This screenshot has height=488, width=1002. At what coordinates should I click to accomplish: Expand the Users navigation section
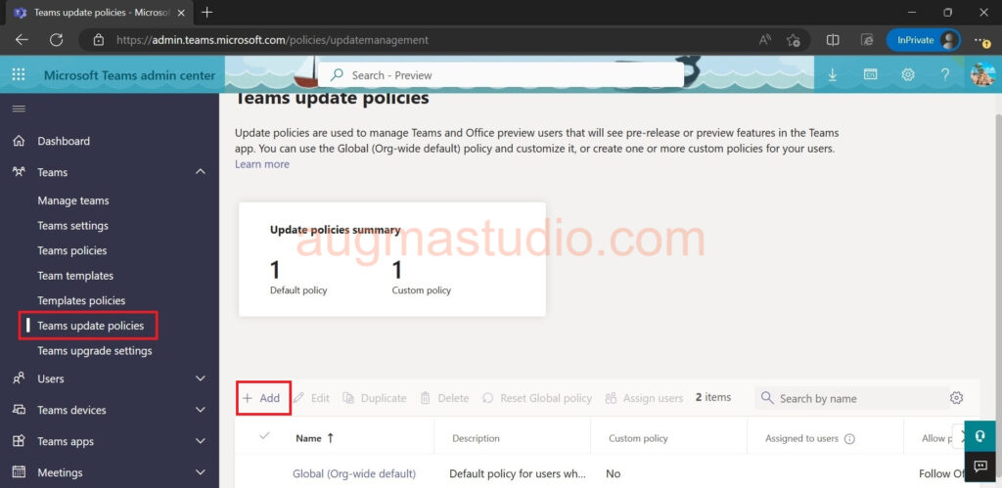pos(201,378)
